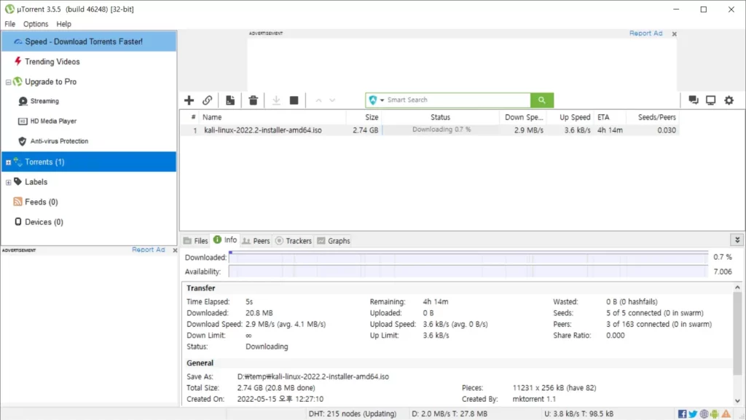Open the File menu
746x420 pixels.
(10, 24)
